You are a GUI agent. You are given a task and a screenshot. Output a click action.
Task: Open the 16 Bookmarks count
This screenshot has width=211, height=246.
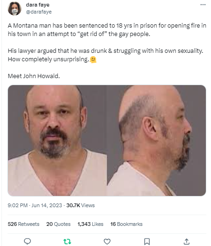point(126,224)
